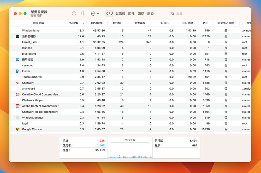
Task: Toggle sort order arrow on % CPU column
Action: 84,23
